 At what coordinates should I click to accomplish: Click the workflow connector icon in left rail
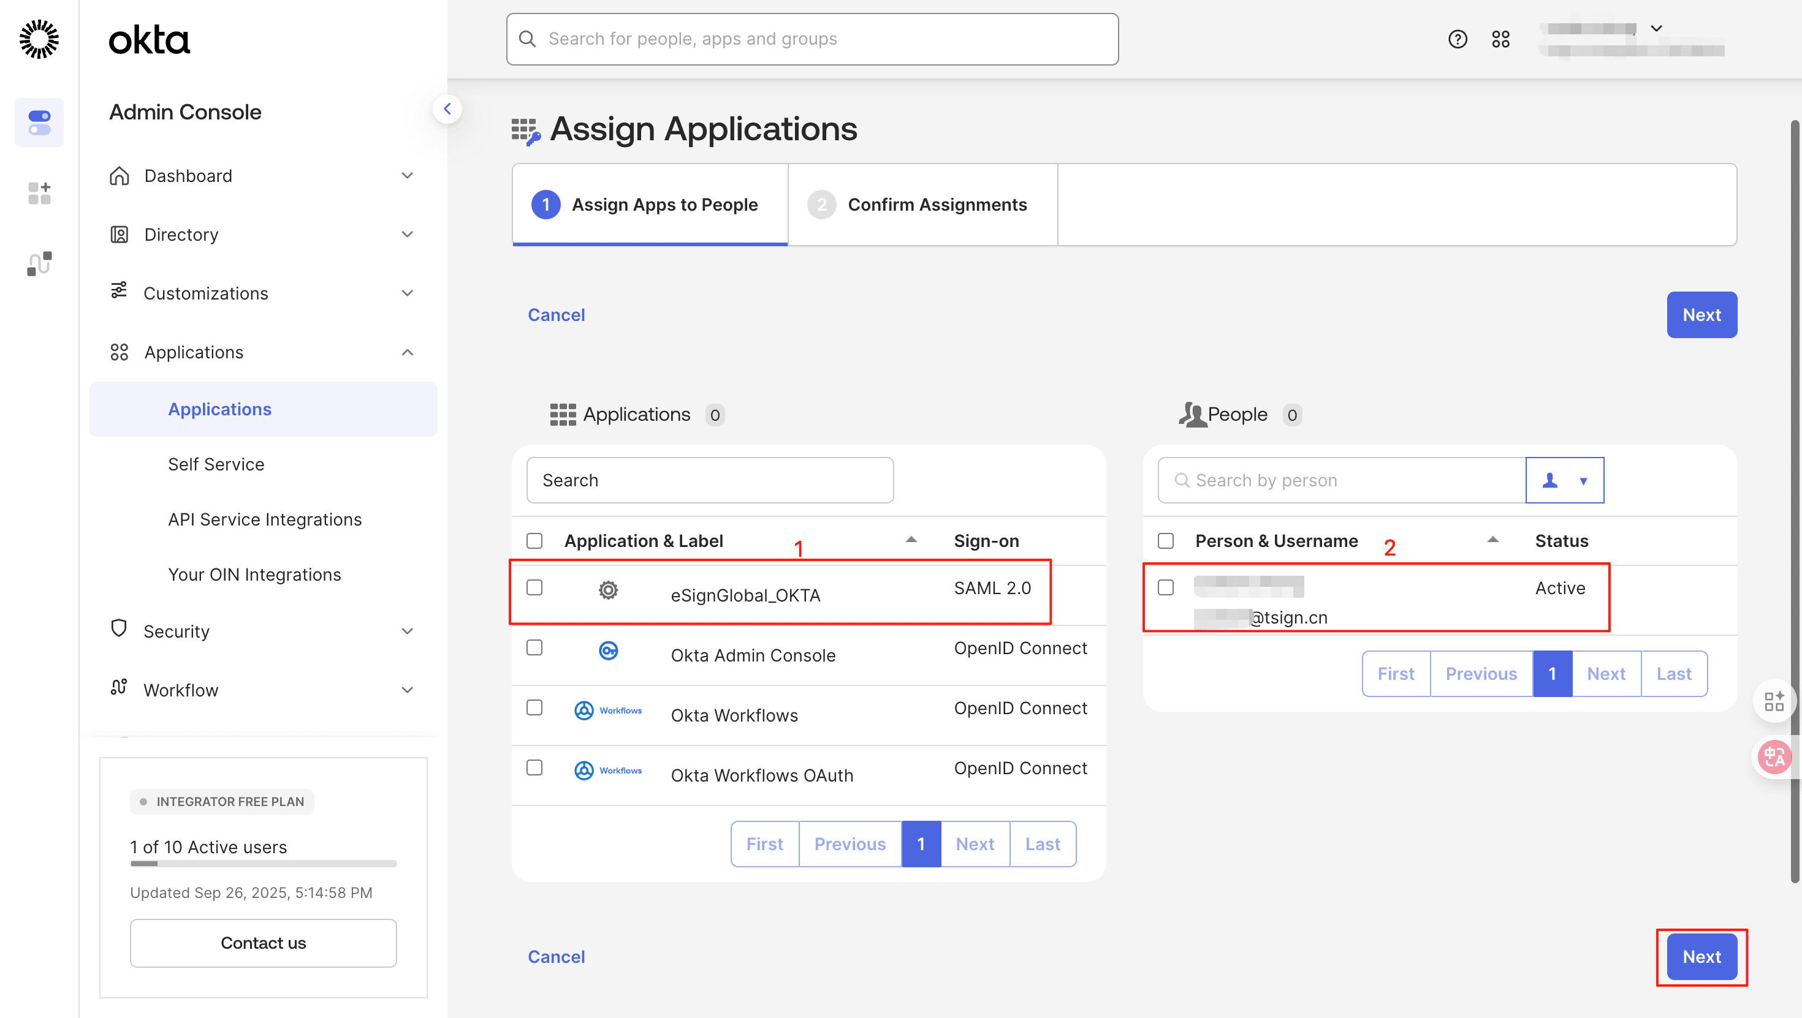click(x=39, y=263)
